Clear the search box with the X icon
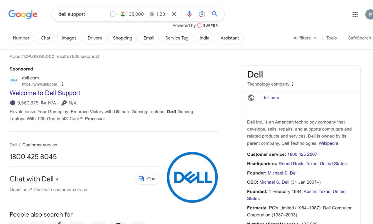Image resolution: width=373 pixels, height=224 pixels. pyautogui.click(x=174, y=14)
